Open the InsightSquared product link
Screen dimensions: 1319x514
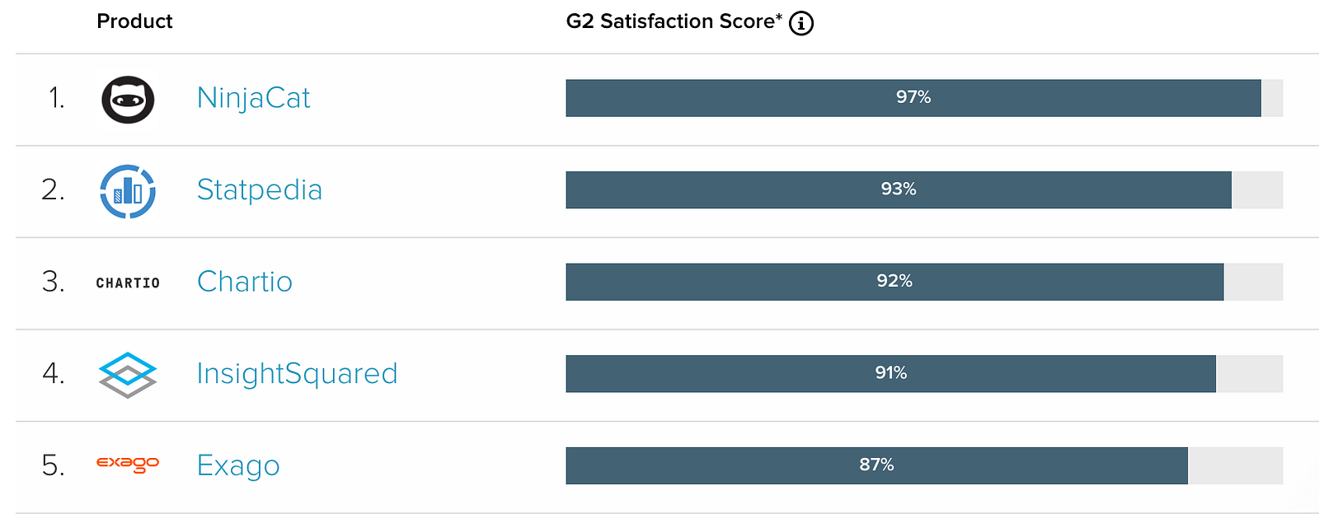pos(297,374)
